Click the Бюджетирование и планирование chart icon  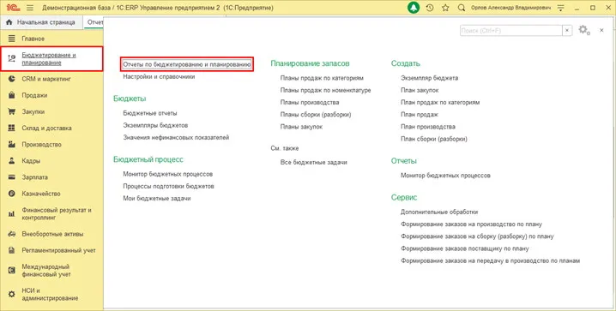pyautogui.click(x=12, y=59)
